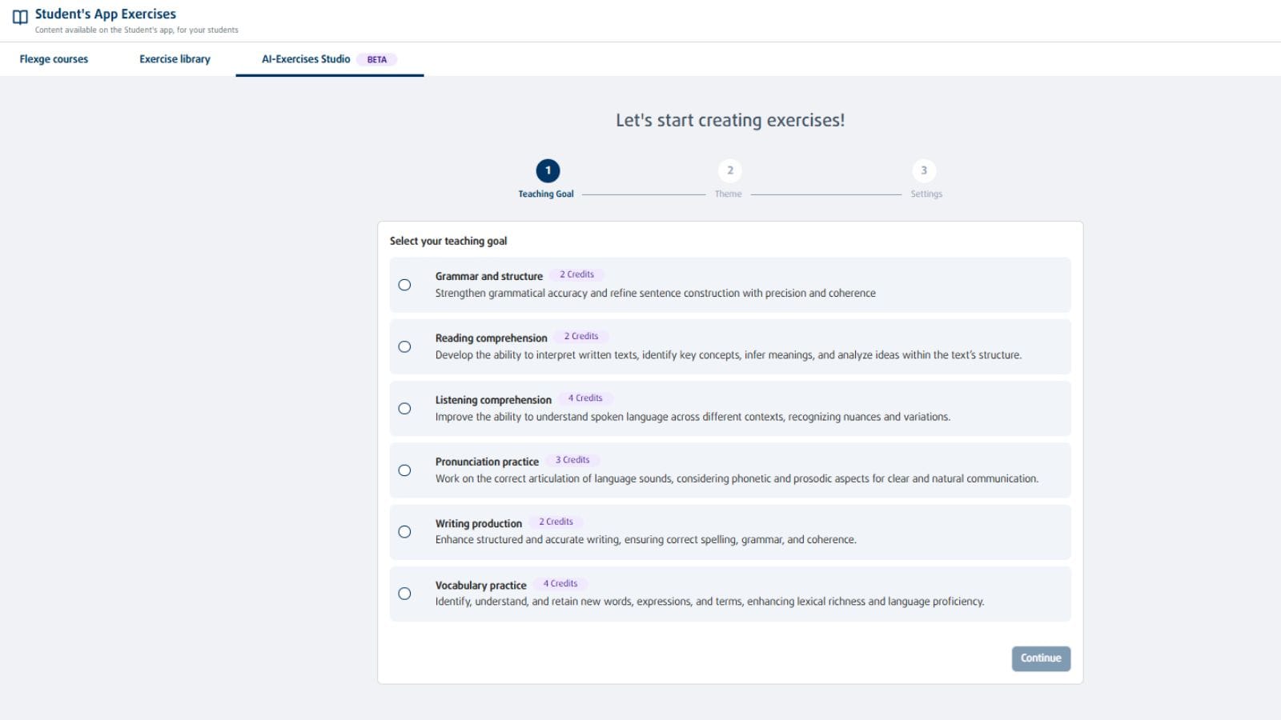Image resolution: width=1281 pixels, height=720 pixels.
Task: Select the Listening comprehension radio button
Action: click(405, 409)
